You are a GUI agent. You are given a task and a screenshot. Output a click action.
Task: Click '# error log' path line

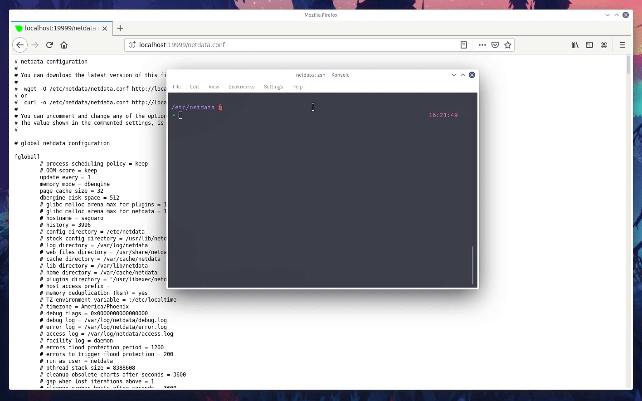[x=103, y=327]
